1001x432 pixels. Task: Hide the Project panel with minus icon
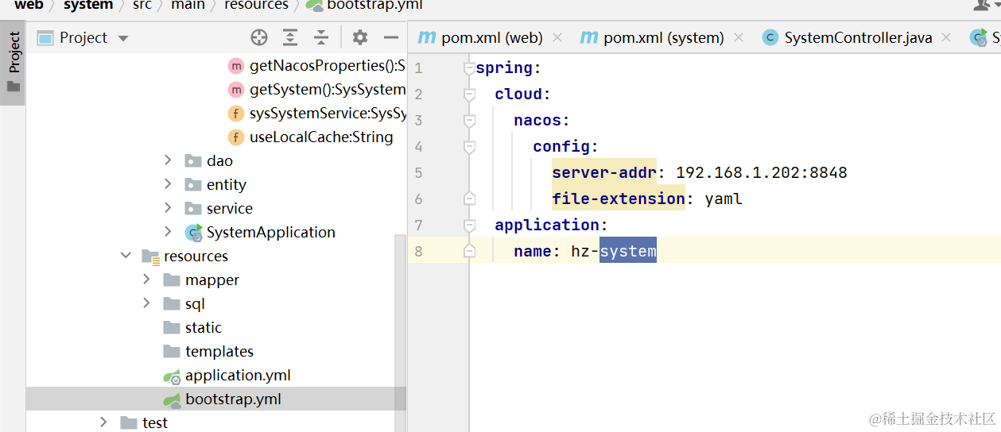coord(390,37)
